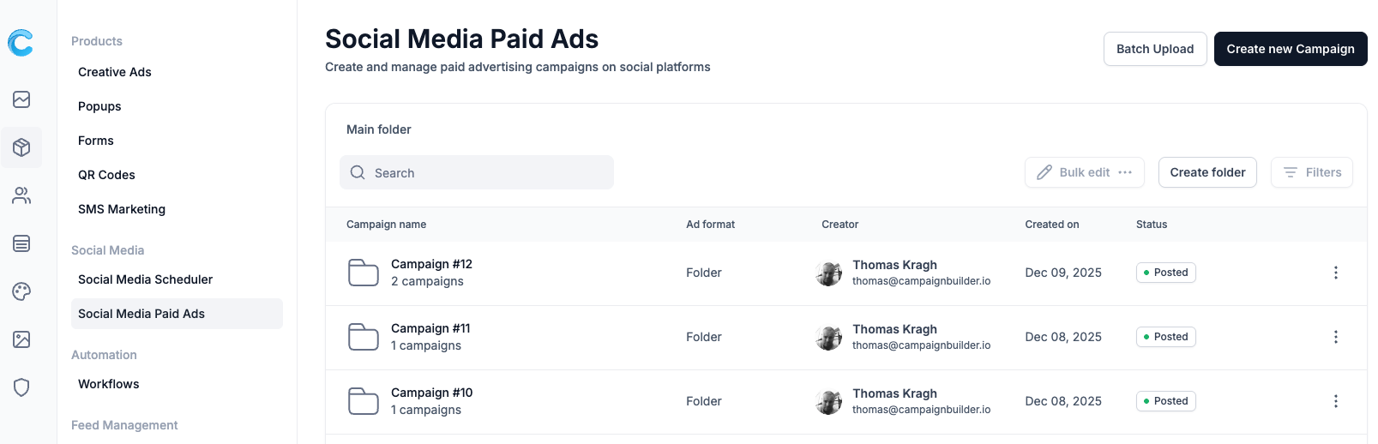The image size is (1378, 444).
Task: Click the shield icon in sidebar
Action: coord(22,387)
